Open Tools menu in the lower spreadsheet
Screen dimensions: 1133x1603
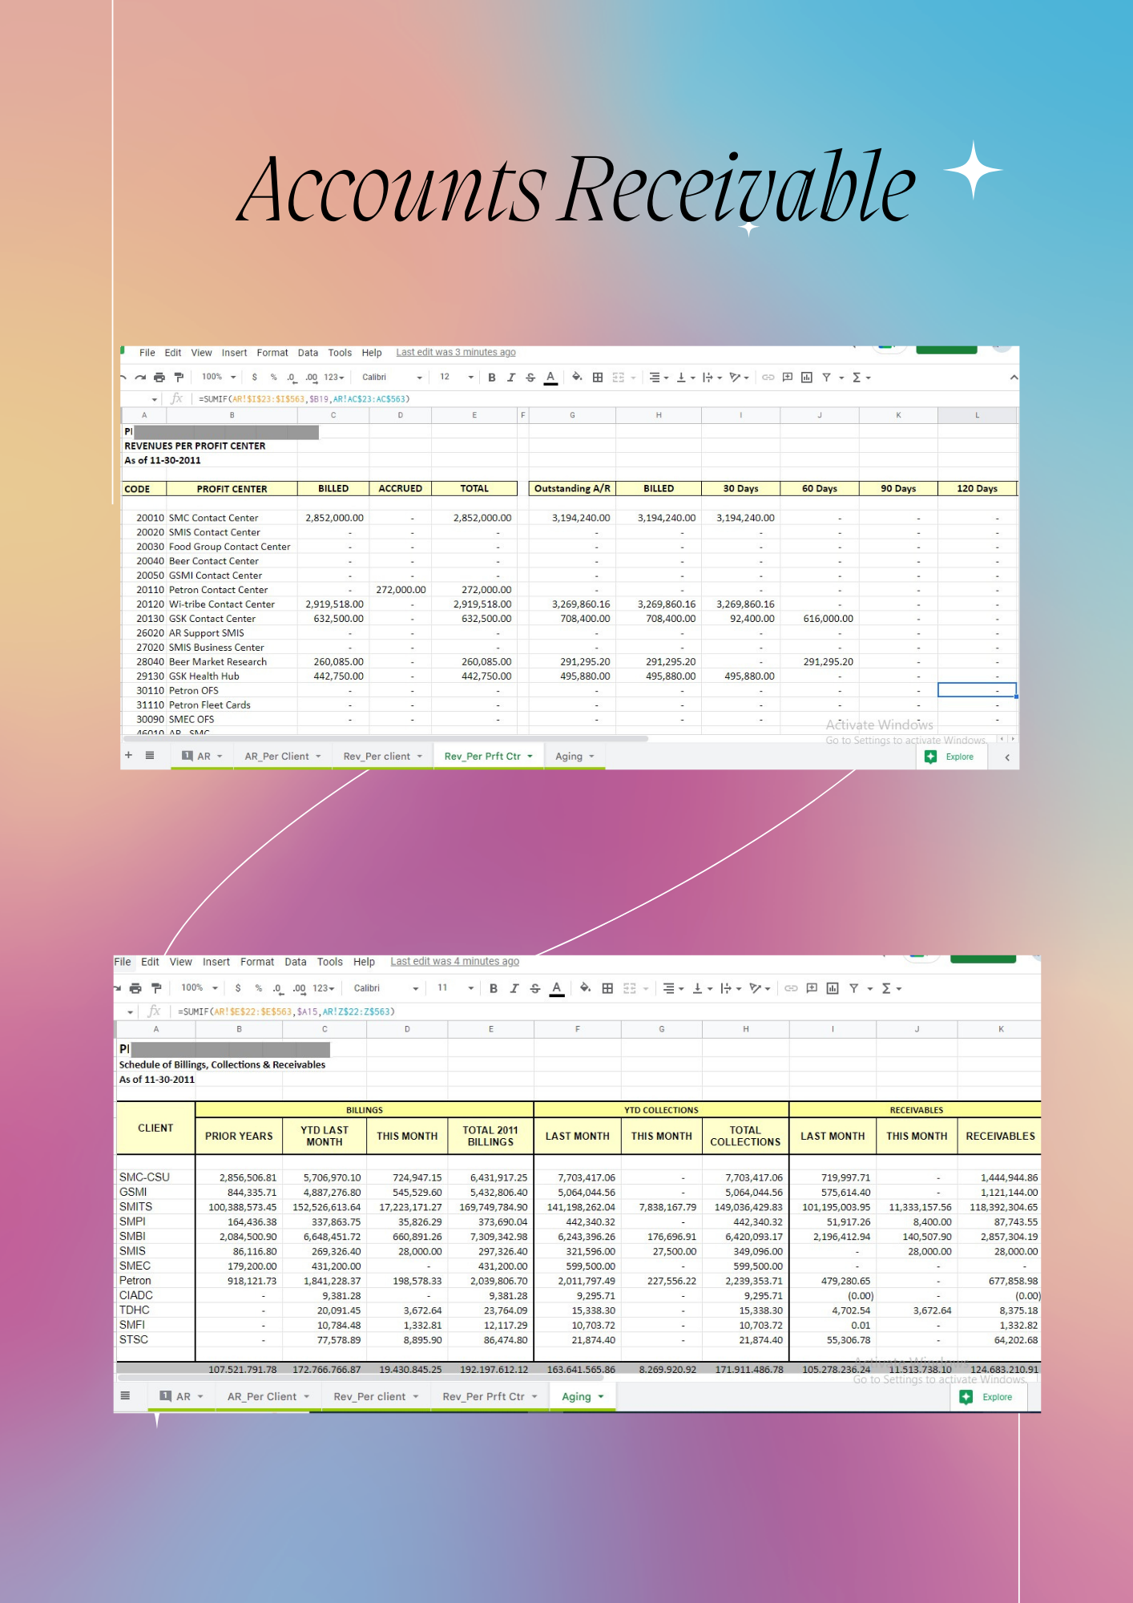[x=330, y=962]
